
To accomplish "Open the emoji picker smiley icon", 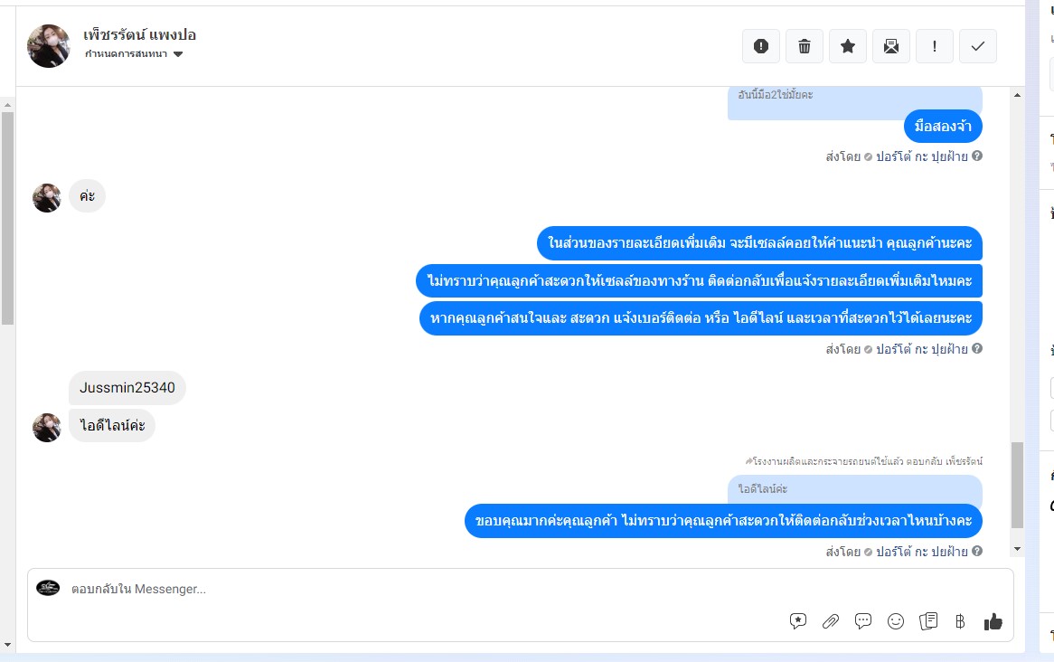I will pyautogui.click(x=896, y=621).
